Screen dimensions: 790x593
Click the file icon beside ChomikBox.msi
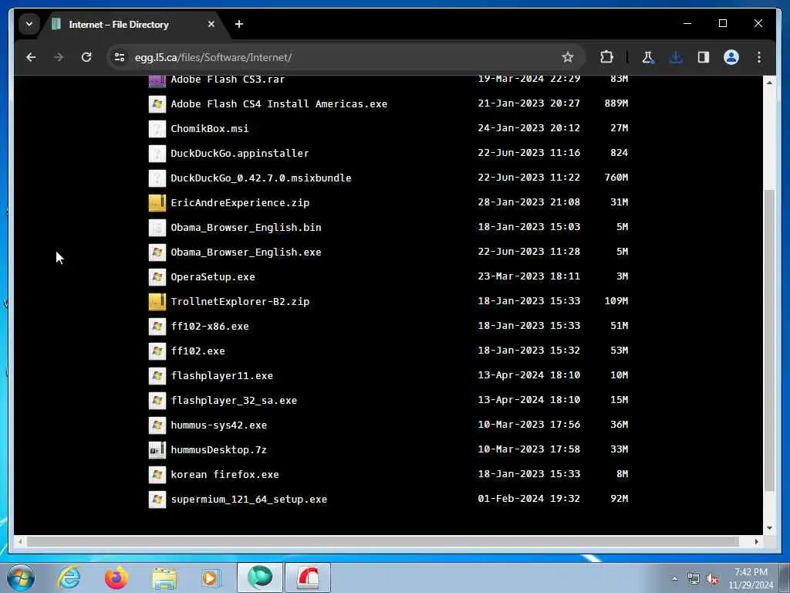[x=157, y=129]
